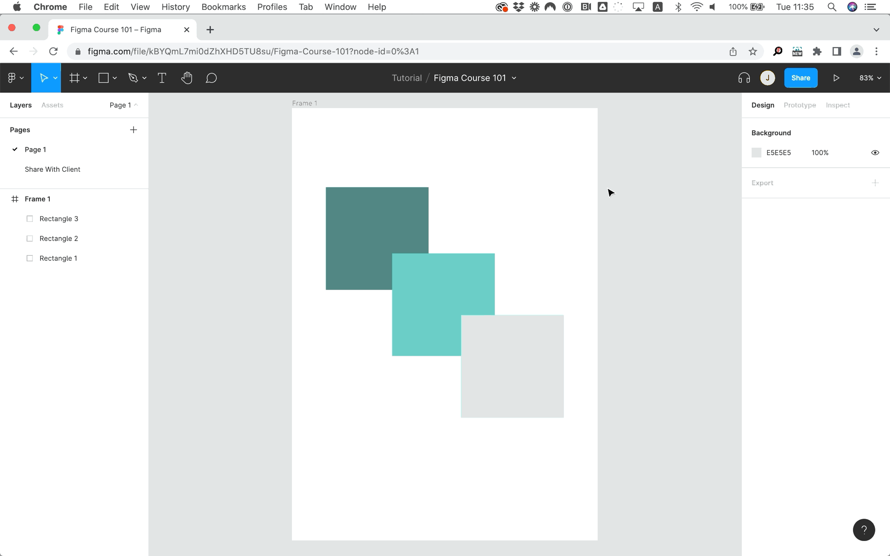
Task: Open Chrome tab search chevron
Action: (876, 30)
